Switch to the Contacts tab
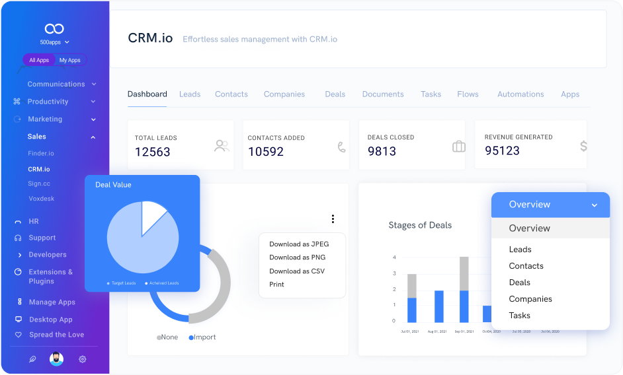The height and width of the screenshot is (375, 623). [x=231, y=94]
